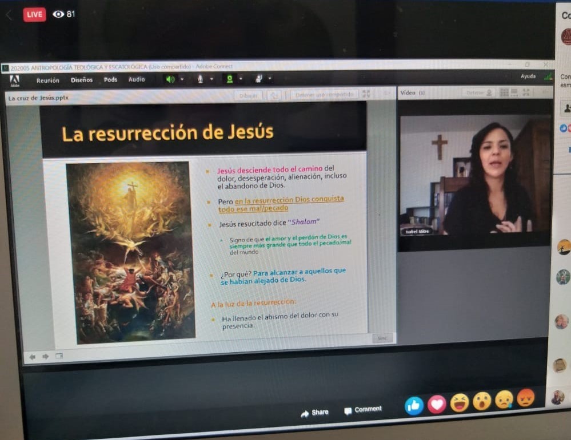This screenshot has width=571, height=440.
Task: Click the slide title 'La resurrección de Jesús'
Action: [x=167, y=133]
